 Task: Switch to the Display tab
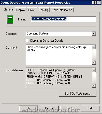coord(21,10)
